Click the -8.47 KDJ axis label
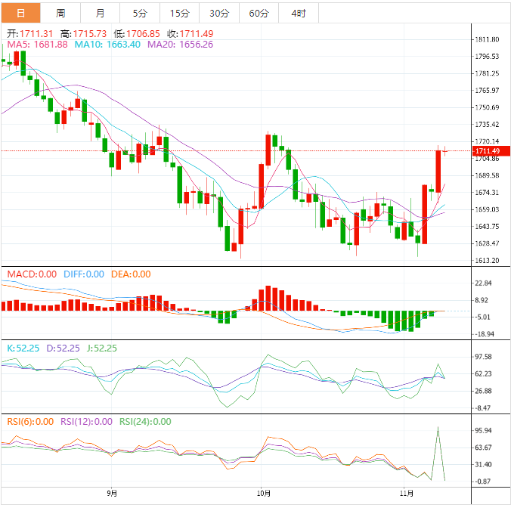511x511 pixels. pos(482,407)
